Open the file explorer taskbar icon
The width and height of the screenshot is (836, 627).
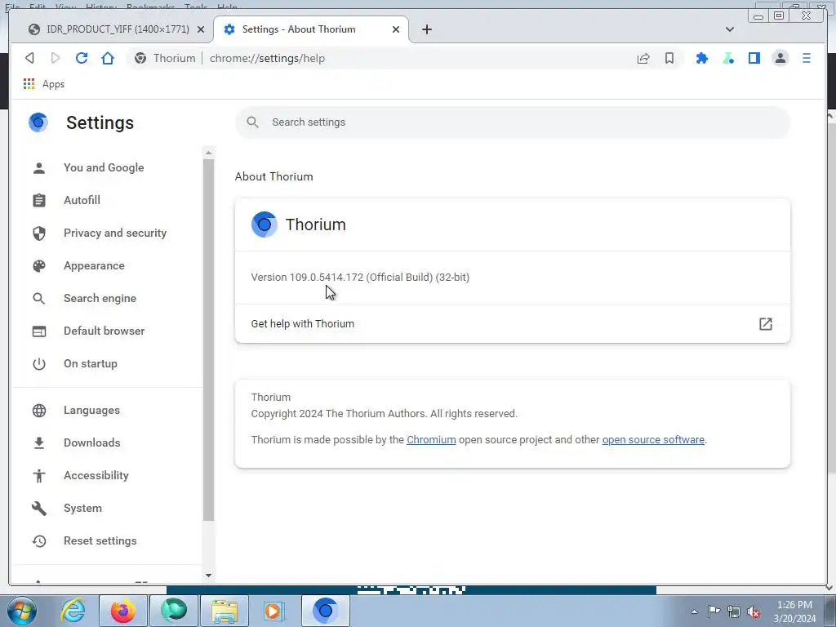pos(225,611)
